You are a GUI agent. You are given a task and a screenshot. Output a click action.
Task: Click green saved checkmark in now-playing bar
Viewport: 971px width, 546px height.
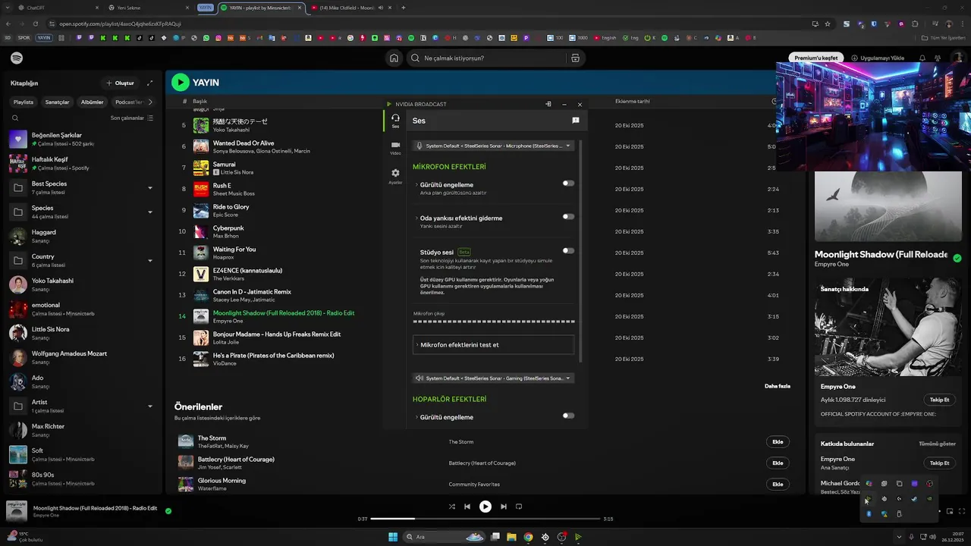point(168,511)
